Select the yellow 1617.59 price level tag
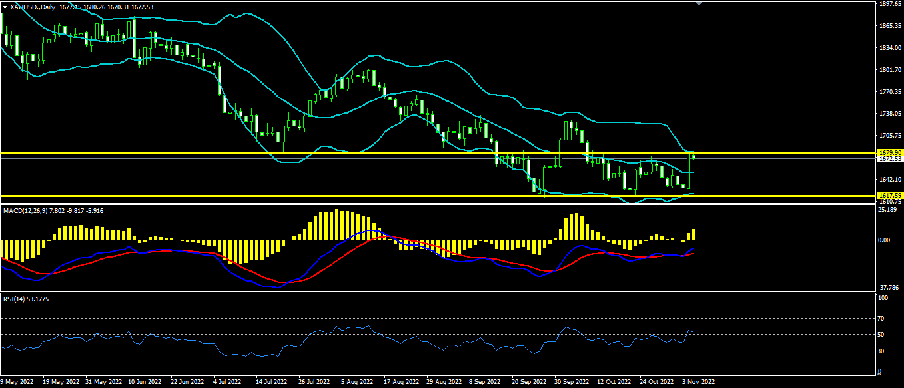 889,196
